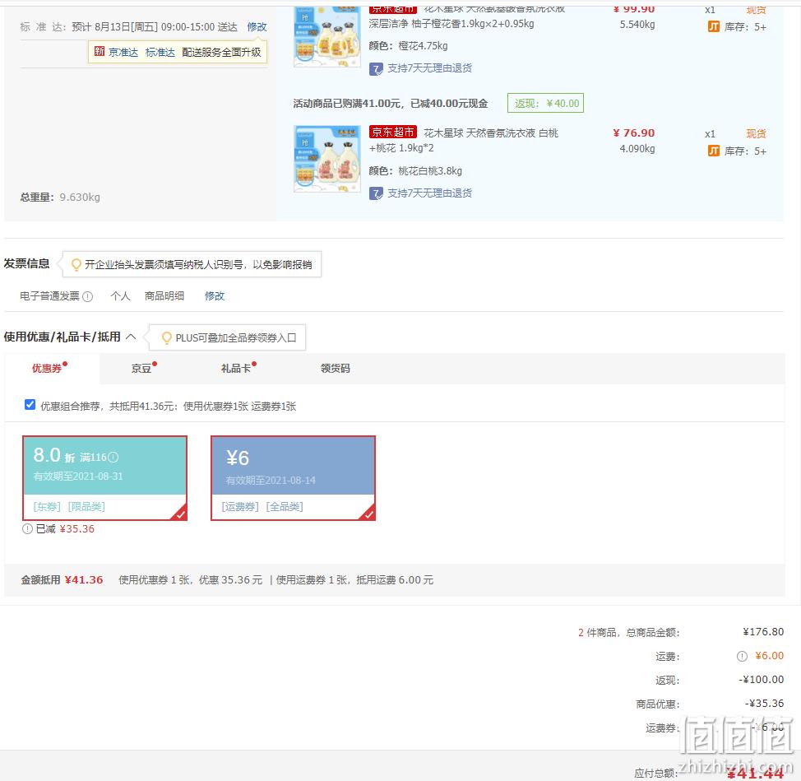Click the lightbulb icon beside PLUS可叠加全品券领券入口

click(x=167, y=338)
